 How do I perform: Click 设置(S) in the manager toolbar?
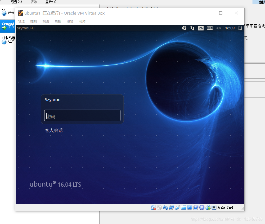(x=16, y=2)
